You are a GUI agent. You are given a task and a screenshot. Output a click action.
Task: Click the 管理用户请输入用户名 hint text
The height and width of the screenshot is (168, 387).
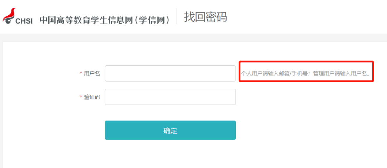click(340, 74)
